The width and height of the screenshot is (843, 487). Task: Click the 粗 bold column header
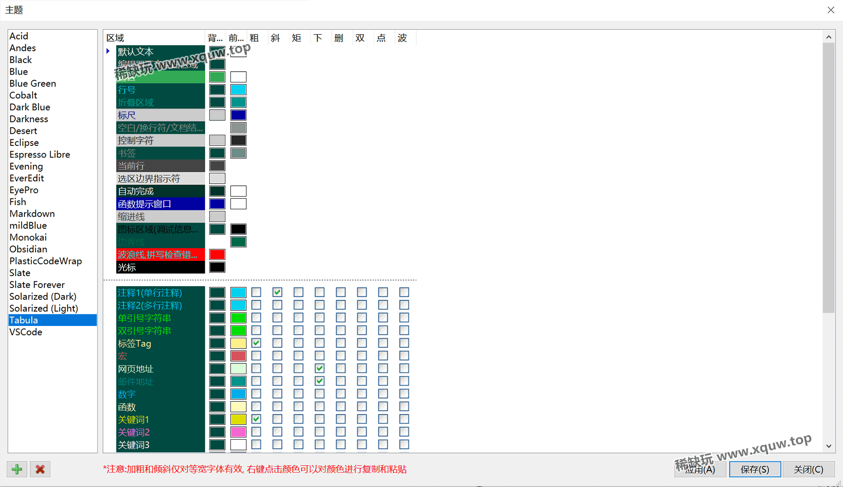click(x=257, y=38)
